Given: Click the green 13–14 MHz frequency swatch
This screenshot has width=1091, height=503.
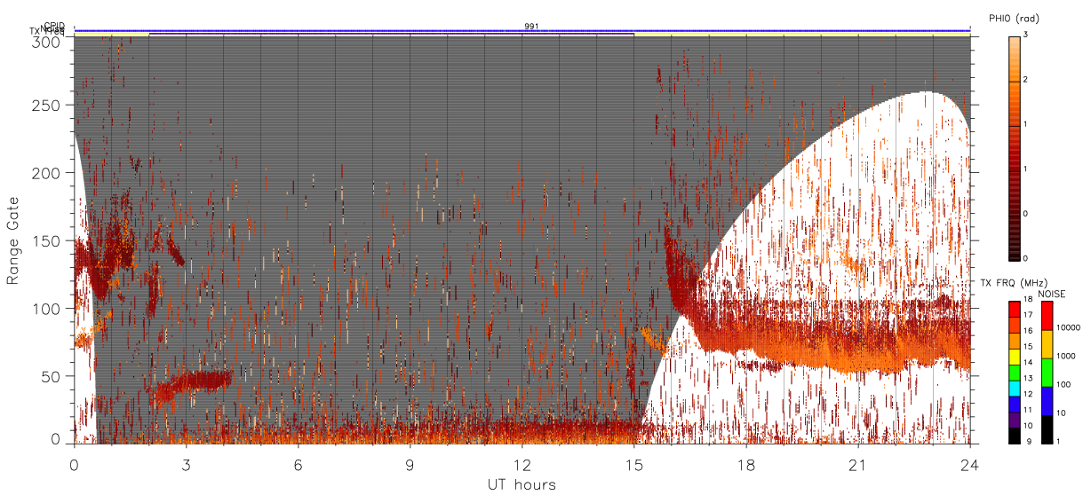Looking at the screenshot, I should [x=1014, y=373].
